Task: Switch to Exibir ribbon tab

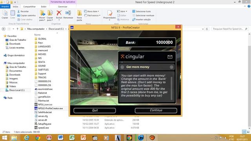Action: [x=44, y=7]
